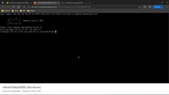
Task: Add this page to favorites
Action: tap(139, 7)
